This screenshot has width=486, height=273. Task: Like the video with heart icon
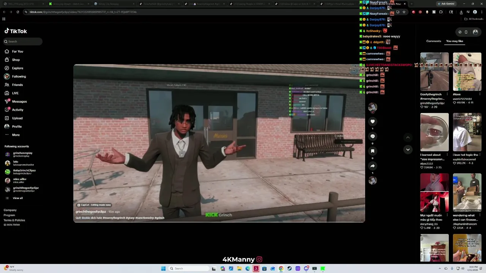tap(372, 121)
